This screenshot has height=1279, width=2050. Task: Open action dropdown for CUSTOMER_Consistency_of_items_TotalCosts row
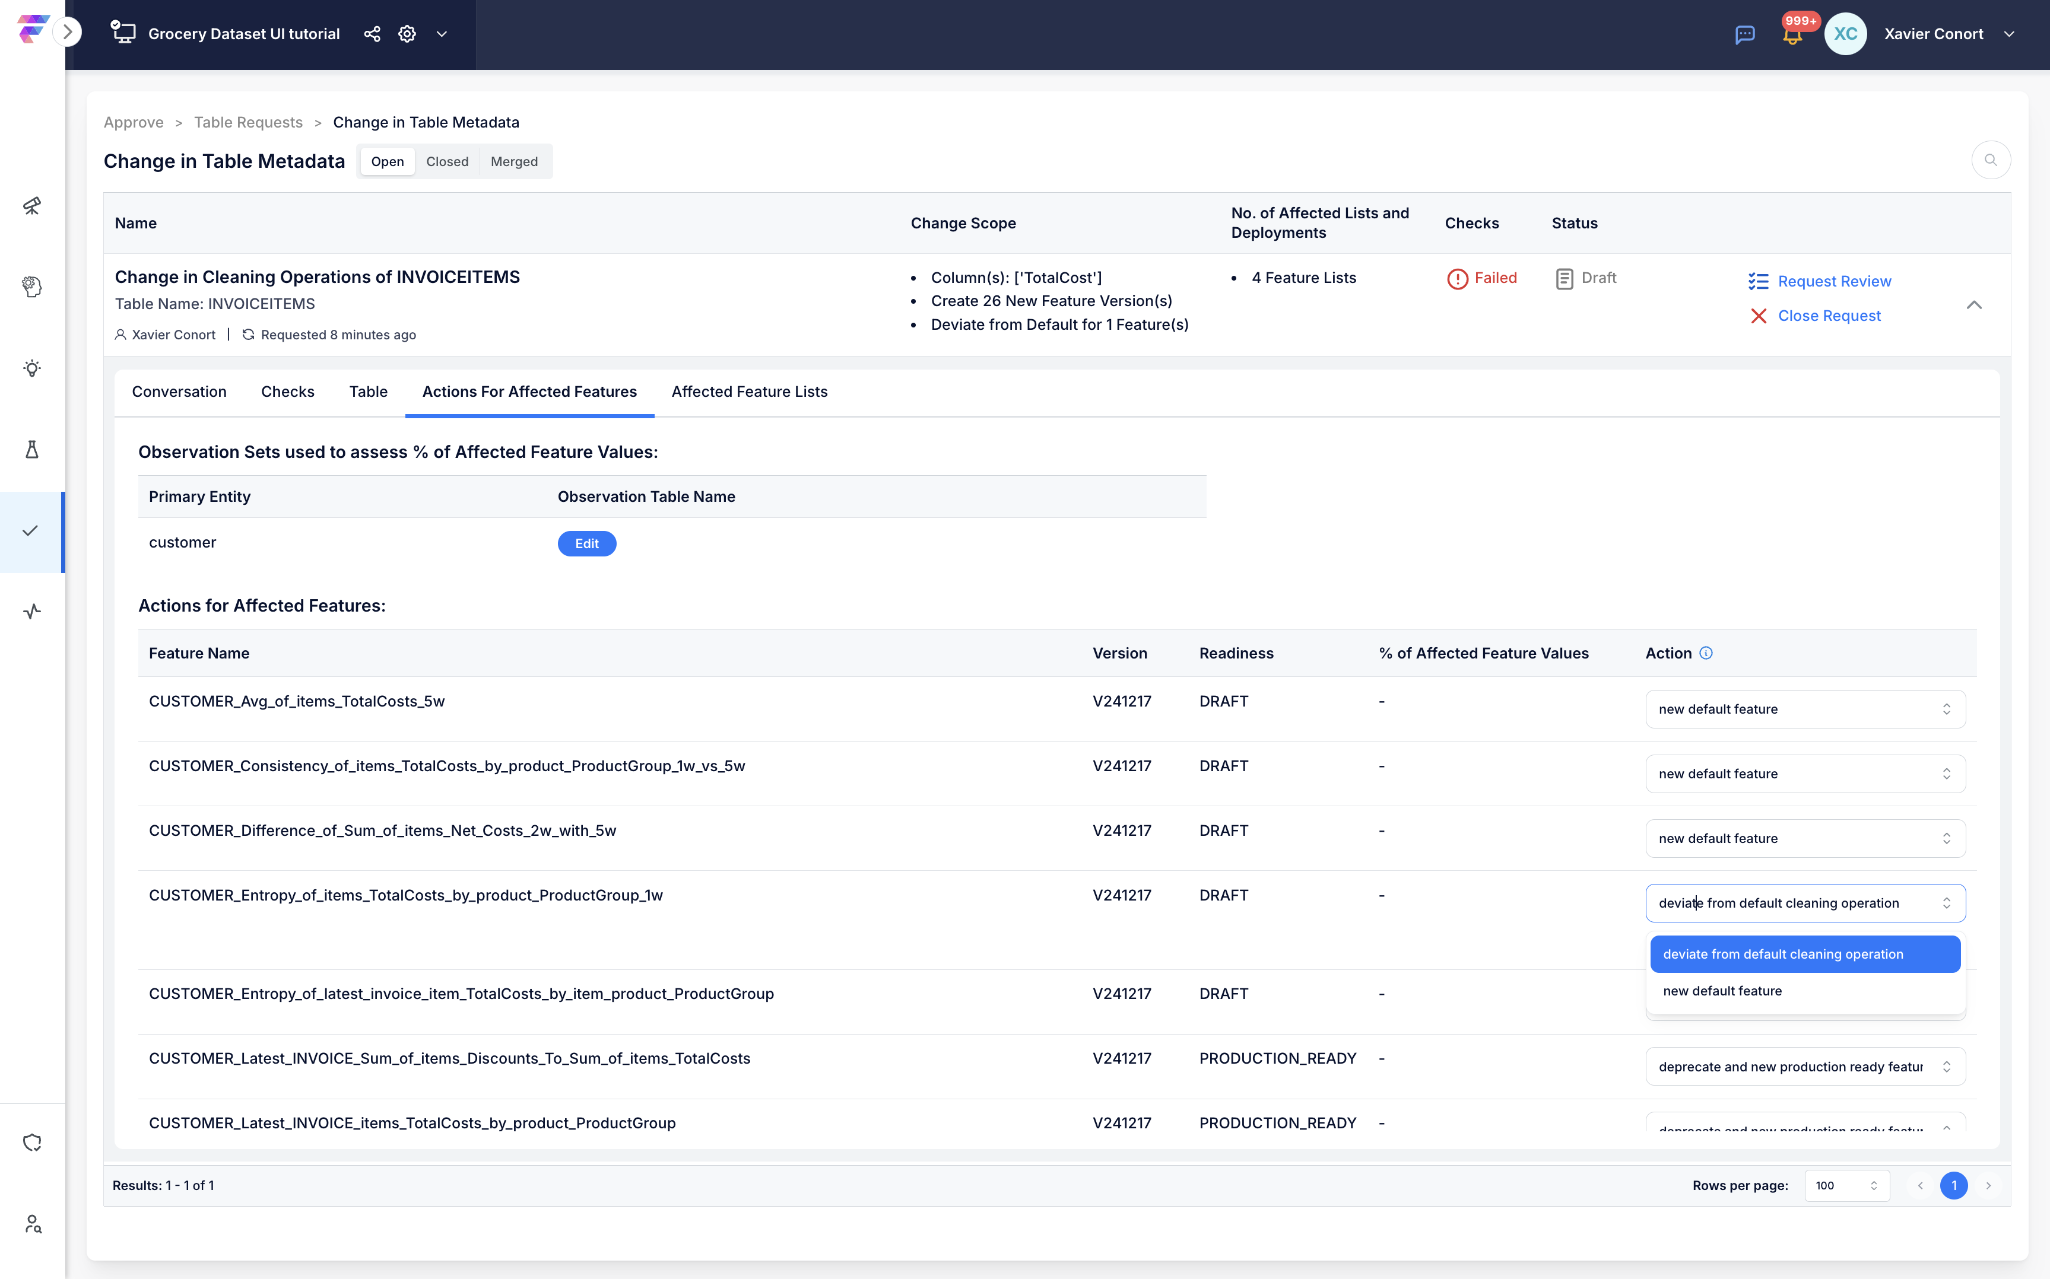click(x=1805, y=773)
